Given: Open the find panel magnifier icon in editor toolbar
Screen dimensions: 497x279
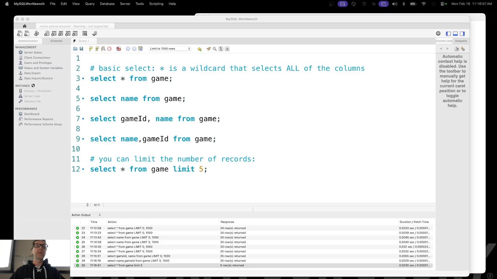Looking at the screenshot, I should [214, 49].
